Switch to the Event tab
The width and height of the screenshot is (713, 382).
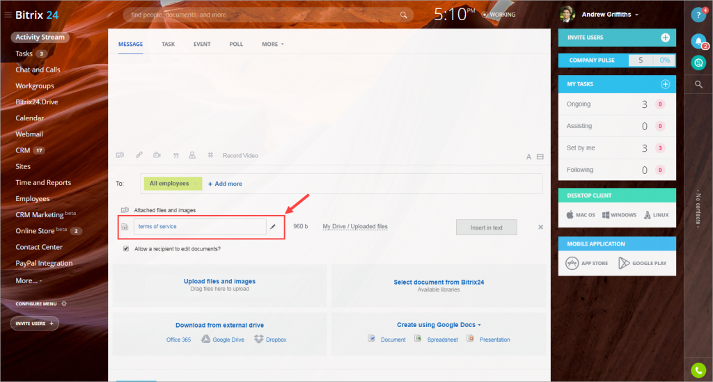click(x=202, y=44)
